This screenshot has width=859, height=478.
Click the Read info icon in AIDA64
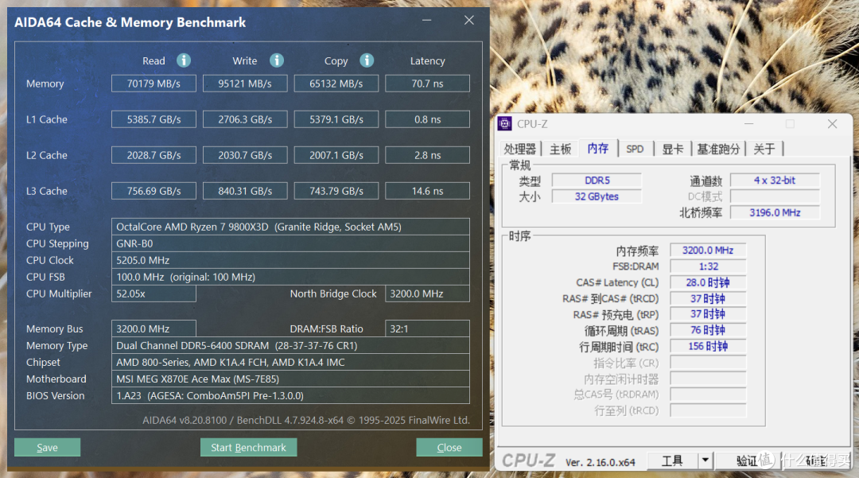(x=184, y=60)
